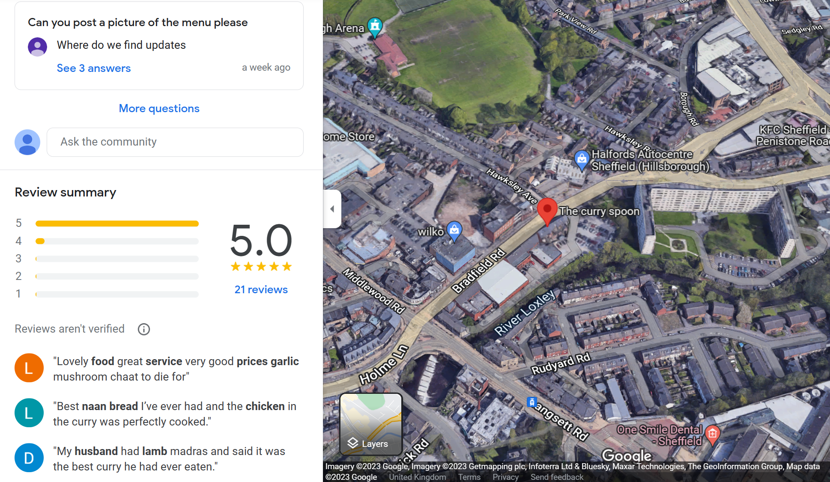This screenshot has height=482, width=830.
Task: Open the Layers map type switcher
Action: (x=371, y=424)
